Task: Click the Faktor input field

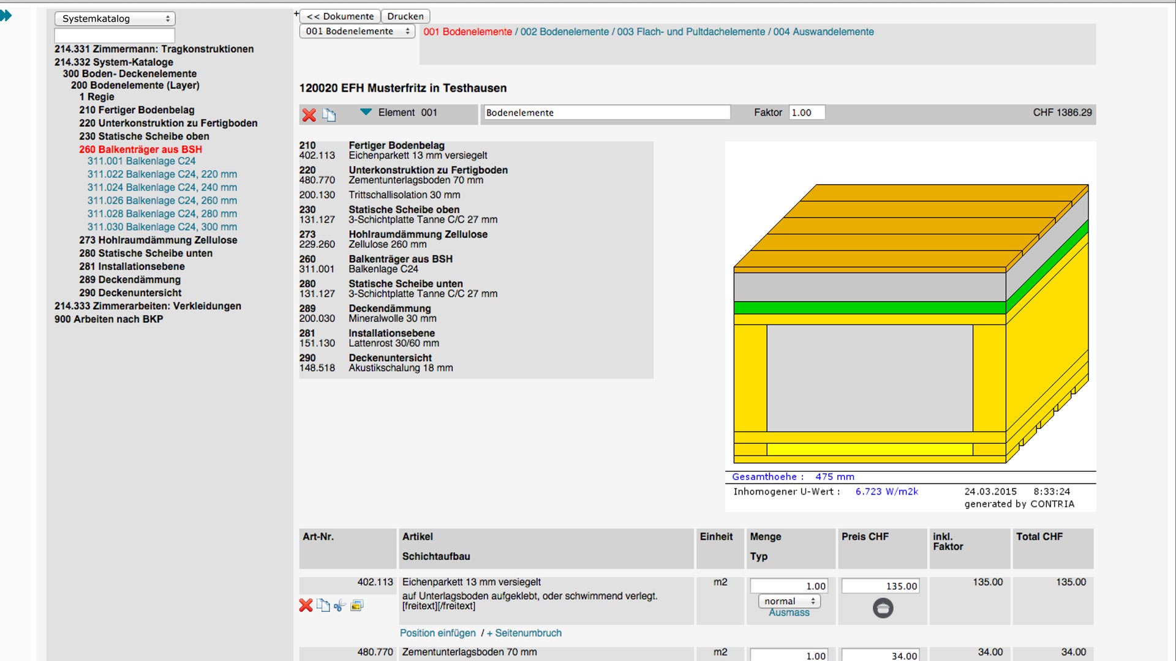Action: (806, 113)
